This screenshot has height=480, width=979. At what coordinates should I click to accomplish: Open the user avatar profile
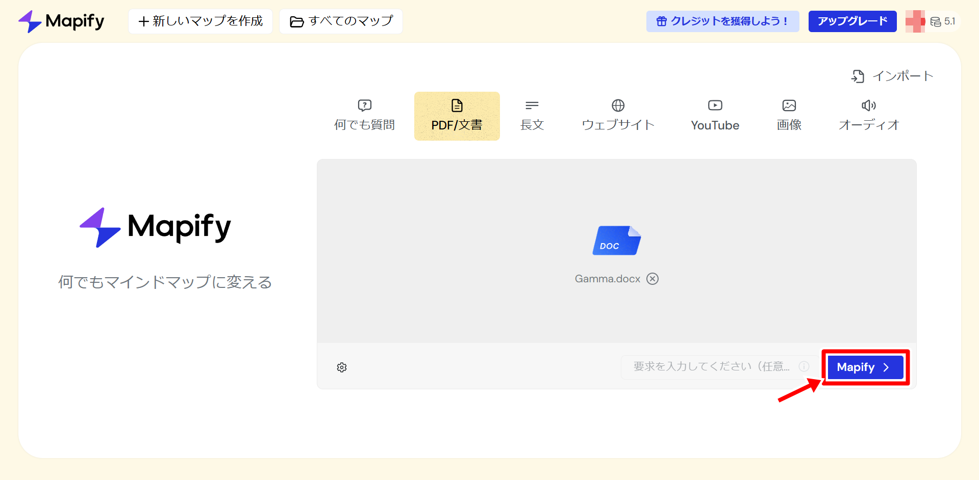[915, 21]
